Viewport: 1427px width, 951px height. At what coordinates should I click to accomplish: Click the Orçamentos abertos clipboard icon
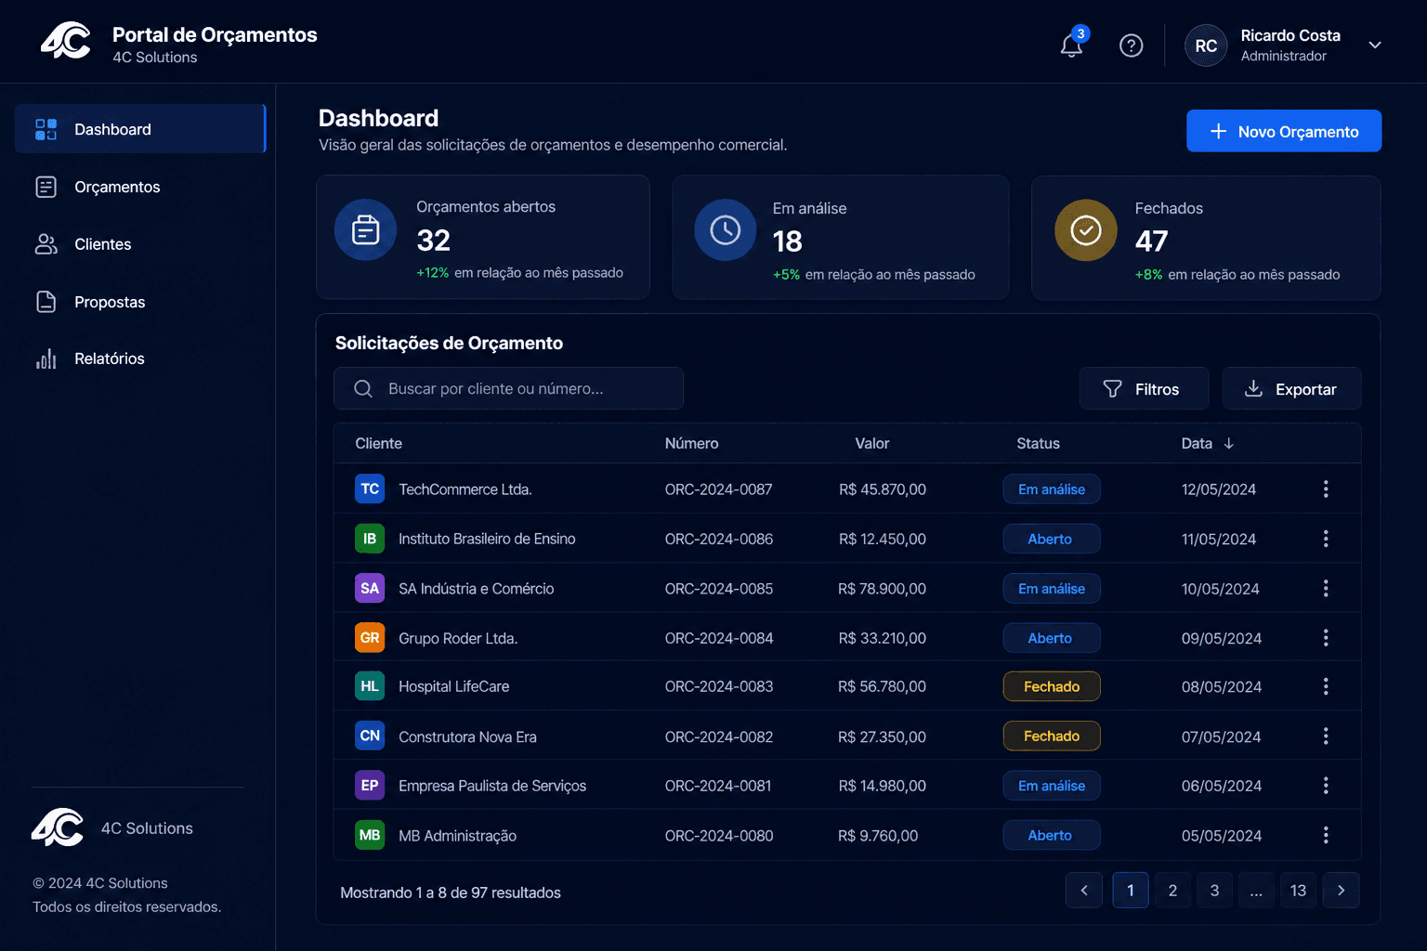pos(365,229)
